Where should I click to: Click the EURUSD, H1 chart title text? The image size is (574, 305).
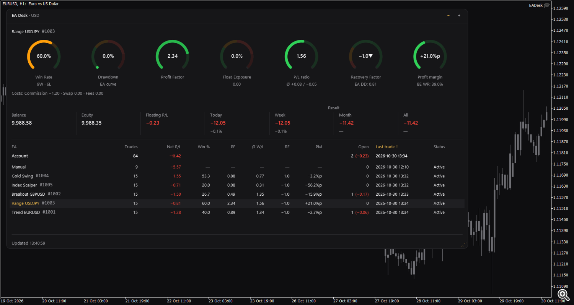30,3
